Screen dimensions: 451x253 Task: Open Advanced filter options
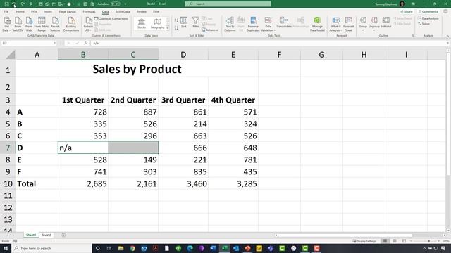[x=210, y=30]
